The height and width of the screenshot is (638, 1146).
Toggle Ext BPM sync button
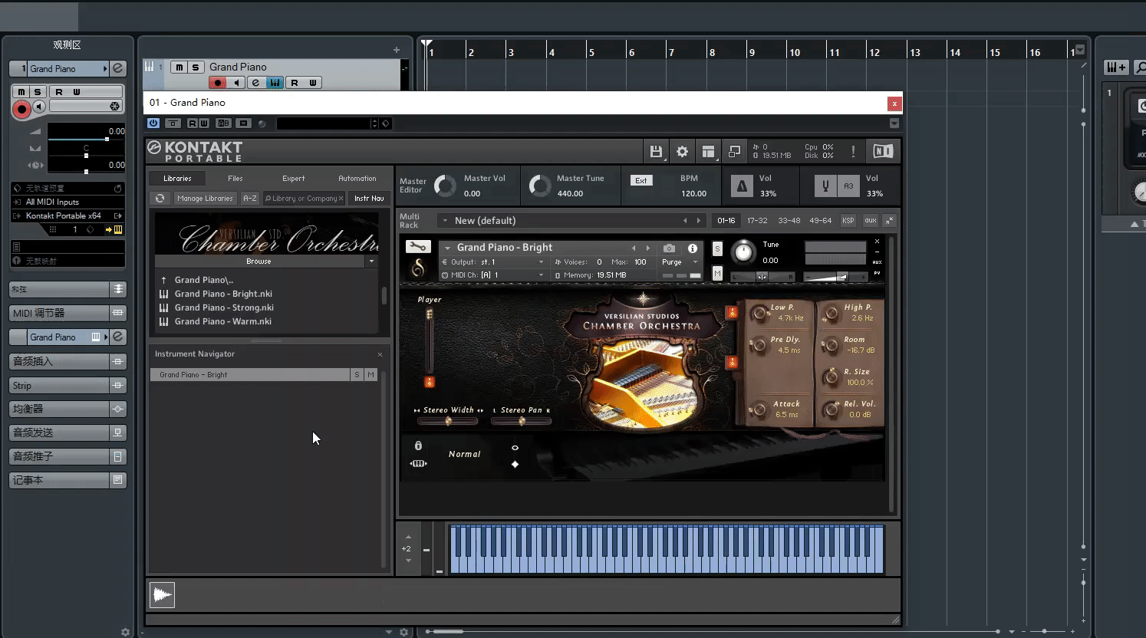pos(641,180)
